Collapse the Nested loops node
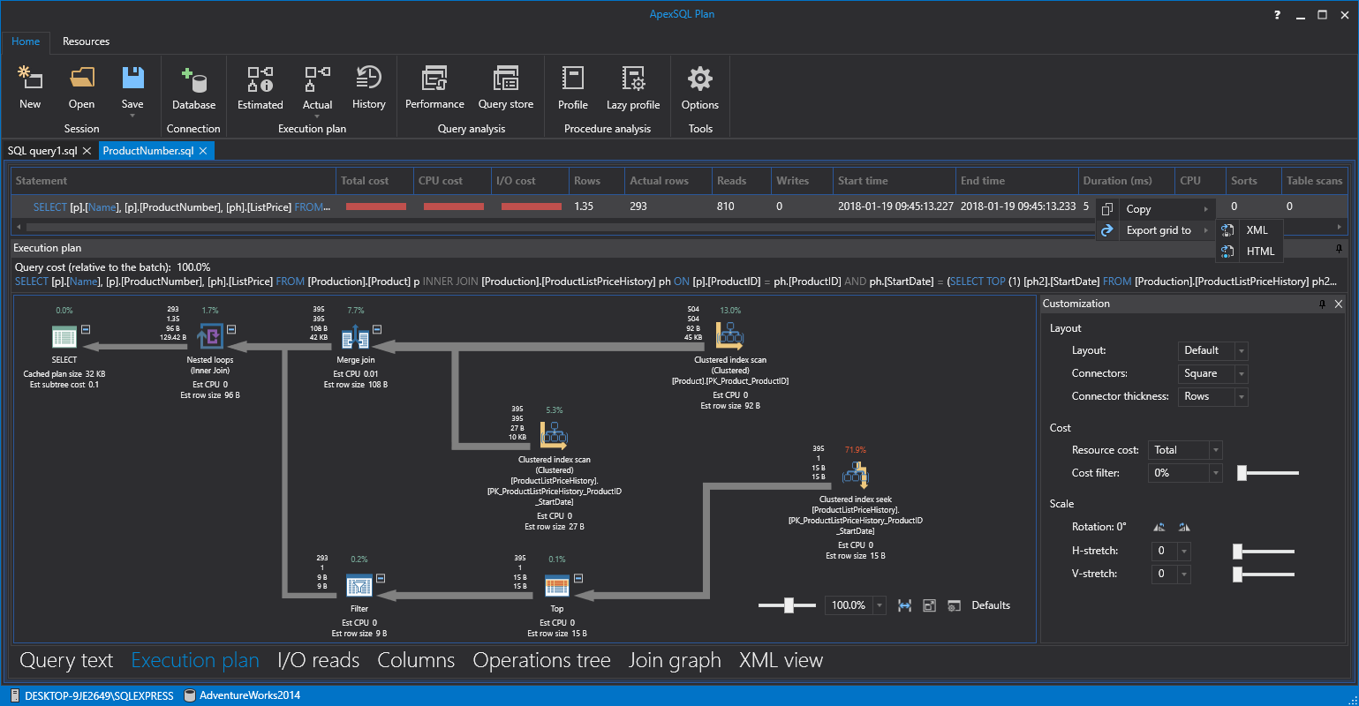The height and width of the screenshot is (706, 1359). 231,329
